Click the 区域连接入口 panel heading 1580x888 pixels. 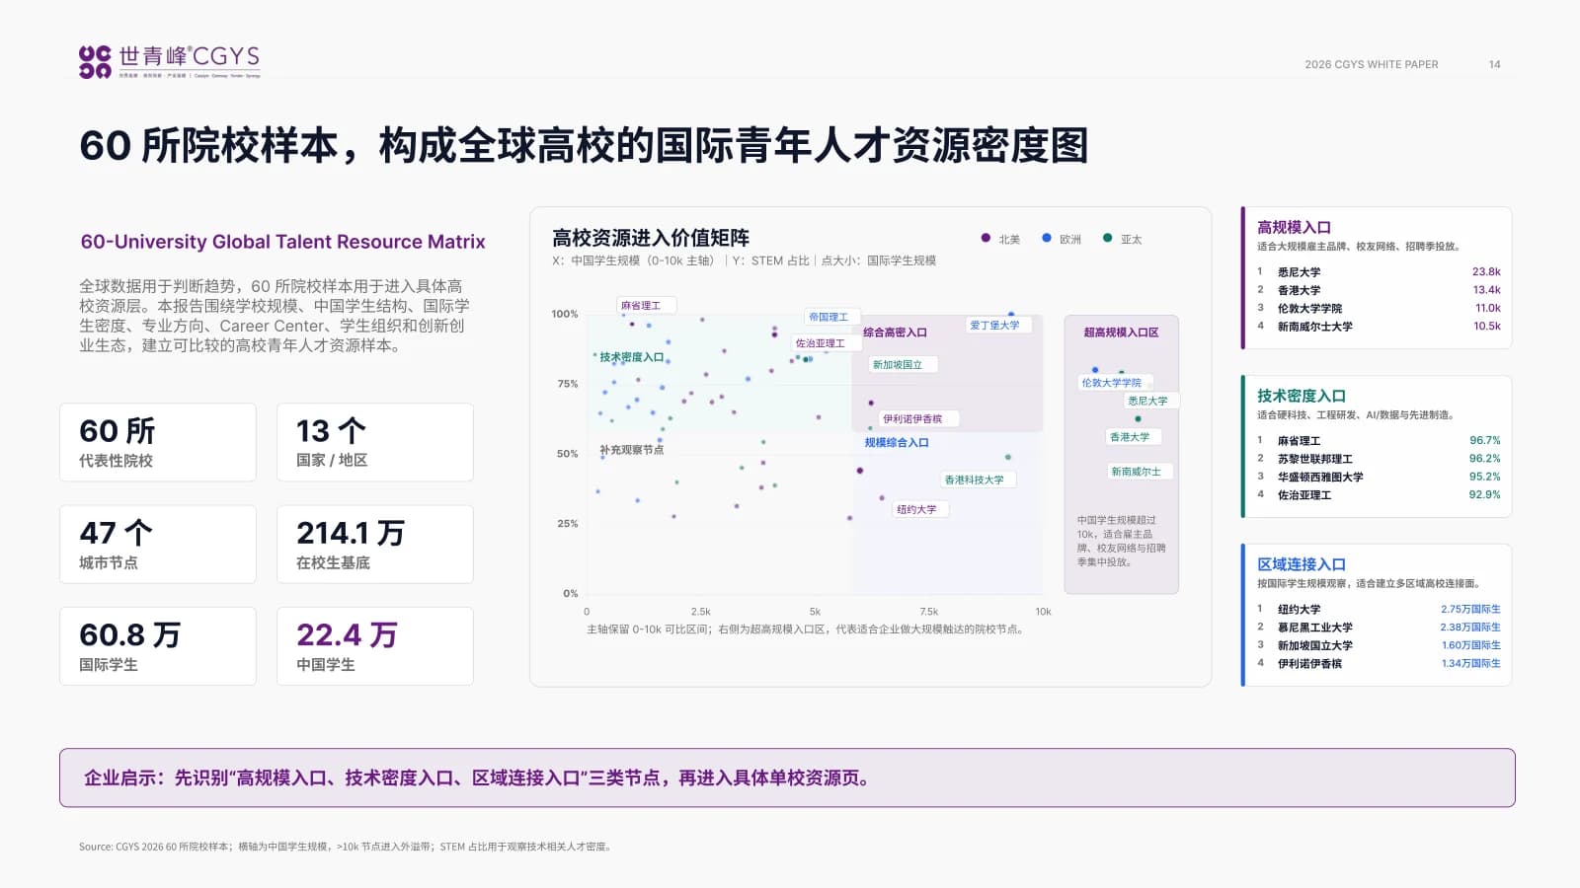point(1302,564)
